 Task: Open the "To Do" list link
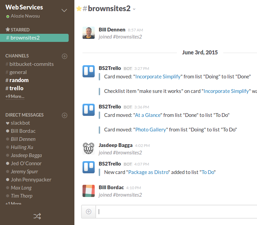point(208,172)
